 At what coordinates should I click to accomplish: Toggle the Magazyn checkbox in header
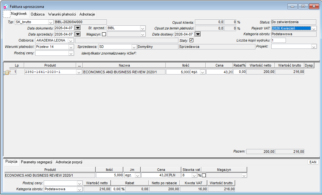[104, 34]
